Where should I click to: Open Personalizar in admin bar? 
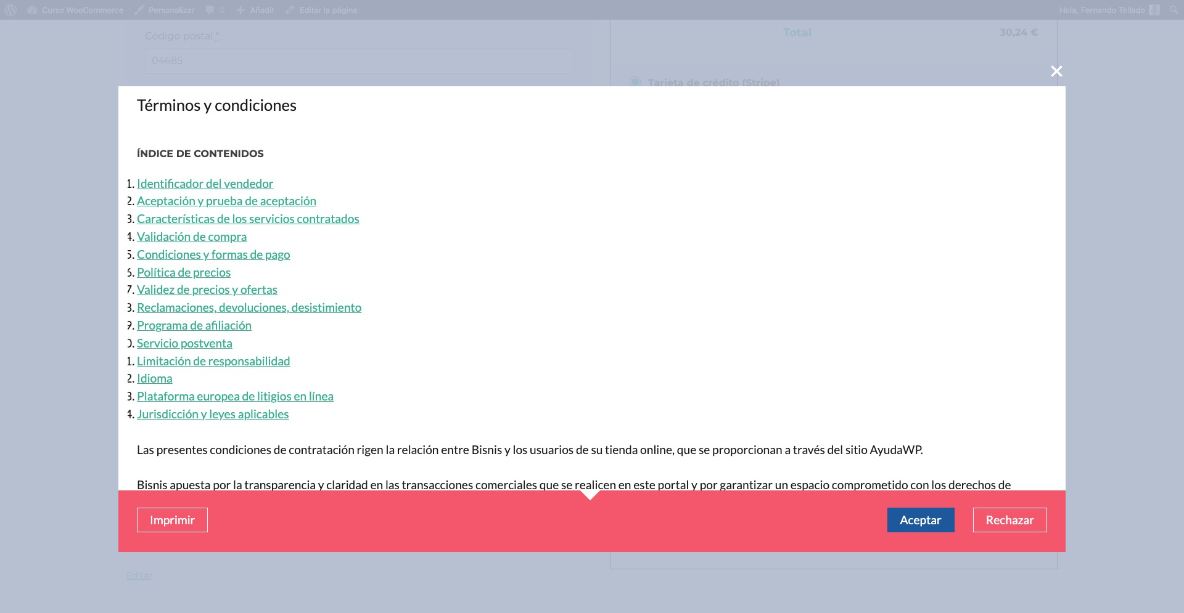pyautogui.click(x=165, y=10)
